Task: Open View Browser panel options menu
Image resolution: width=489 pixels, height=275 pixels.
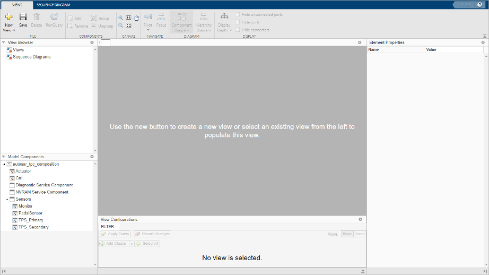Action: point(92,42)
